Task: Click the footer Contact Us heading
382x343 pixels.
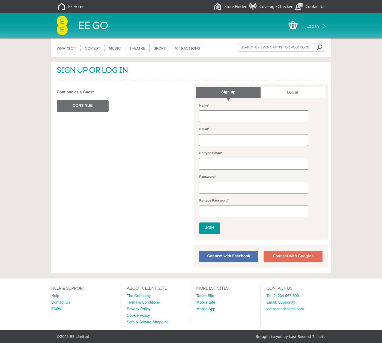Action: (279, 288)
